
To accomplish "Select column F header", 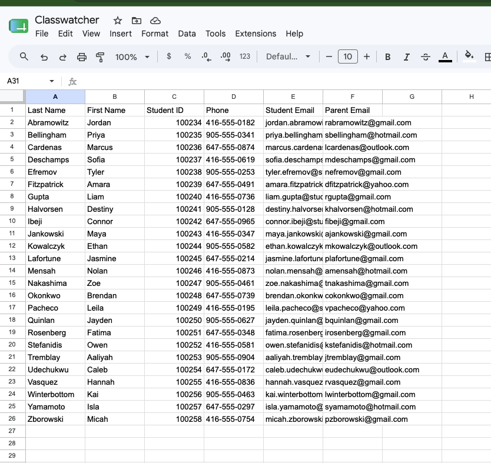I will (353, 96).
